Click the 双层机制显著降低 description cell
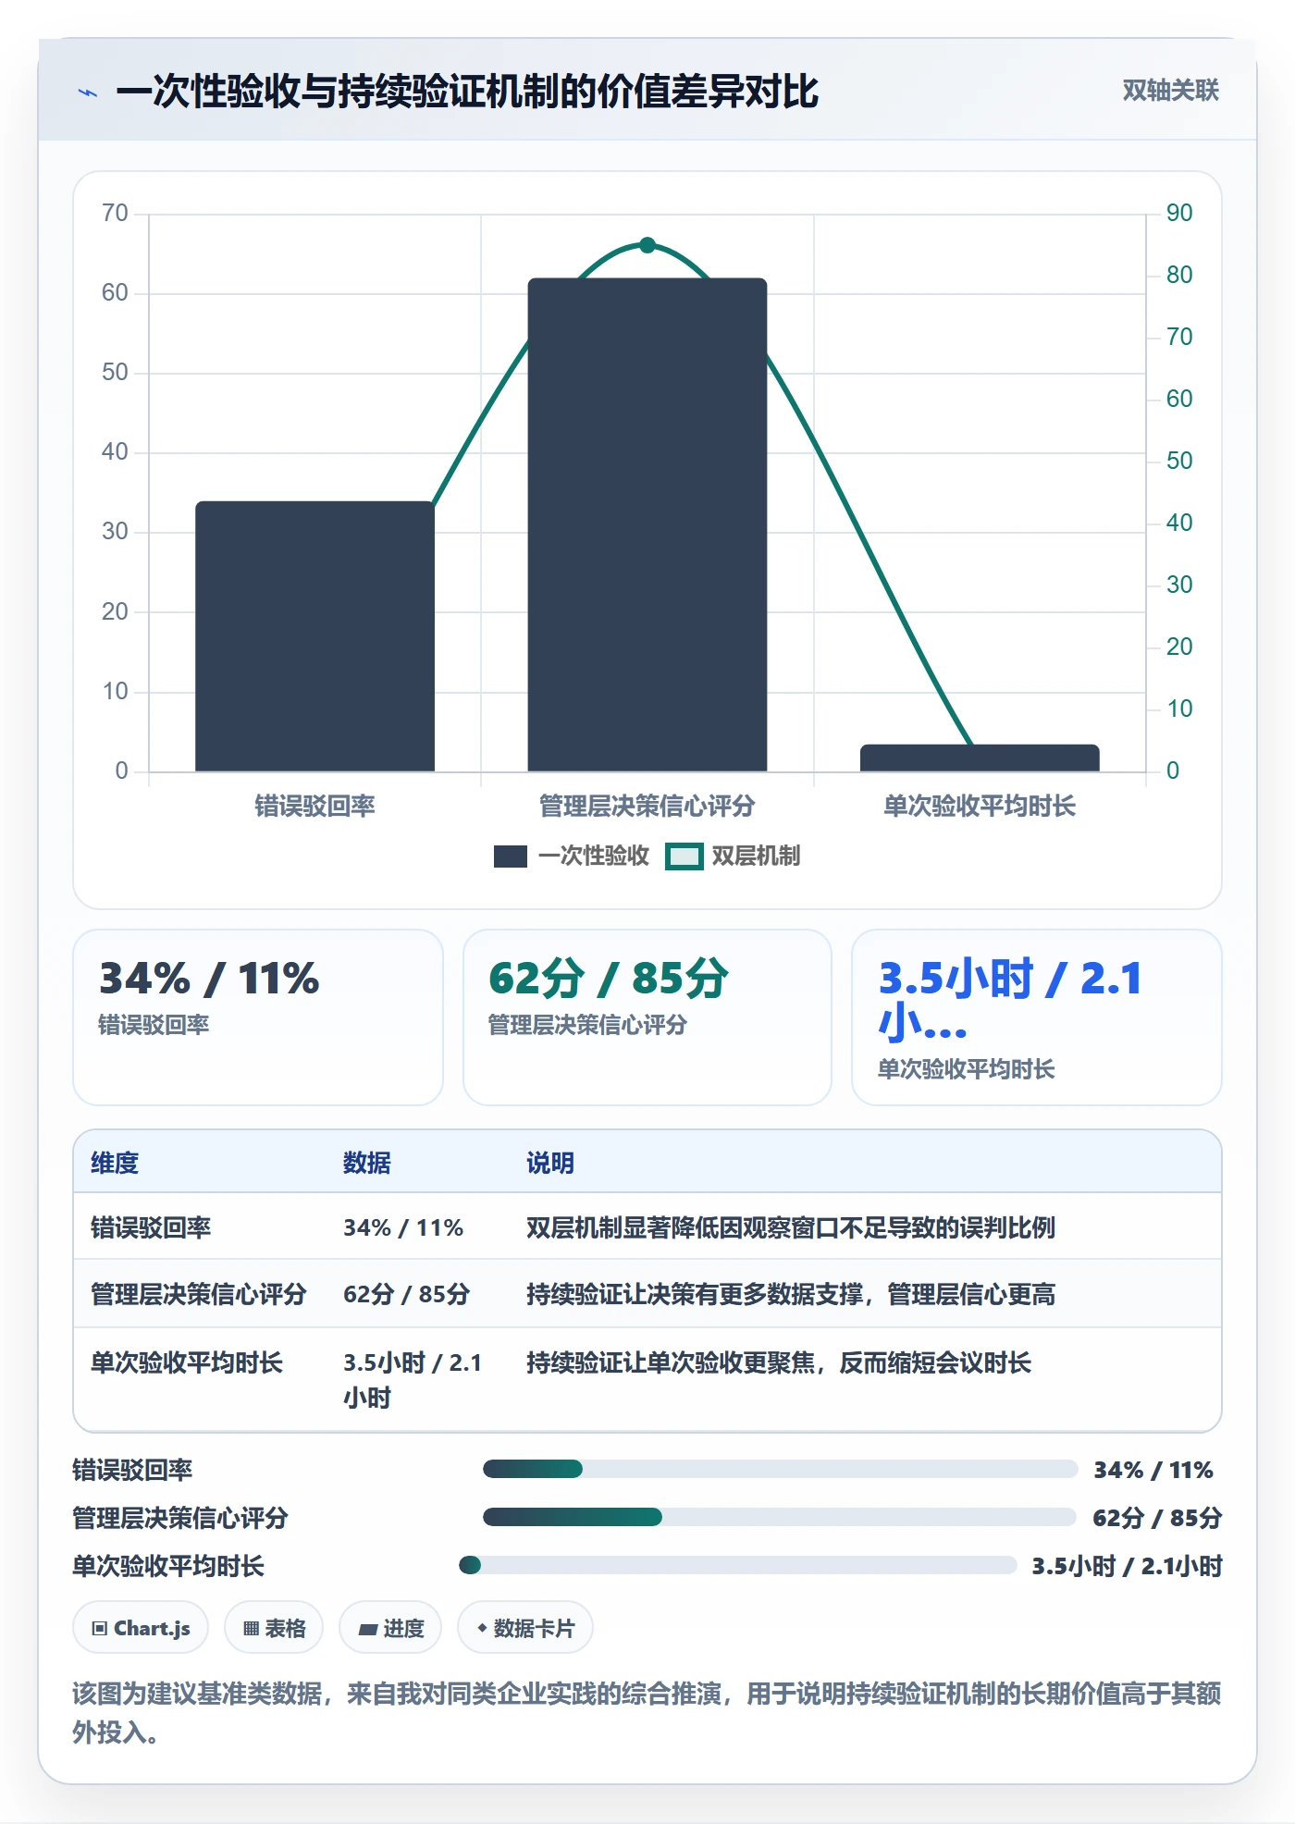The image size is (1295, 1824). click(x=791, y=1227)
